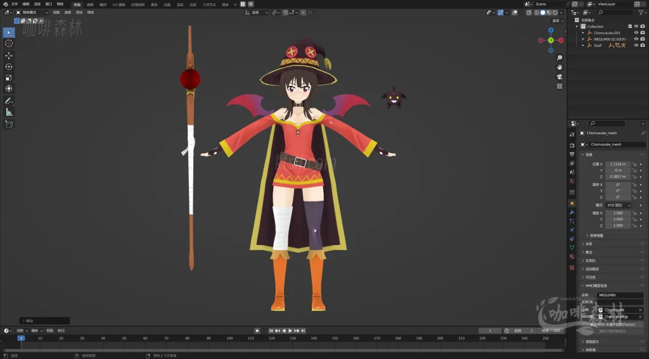Open the Render properties tab
The height and width of the screenshot is (359, 649).
pyautogui.click(x=572, y=145)
